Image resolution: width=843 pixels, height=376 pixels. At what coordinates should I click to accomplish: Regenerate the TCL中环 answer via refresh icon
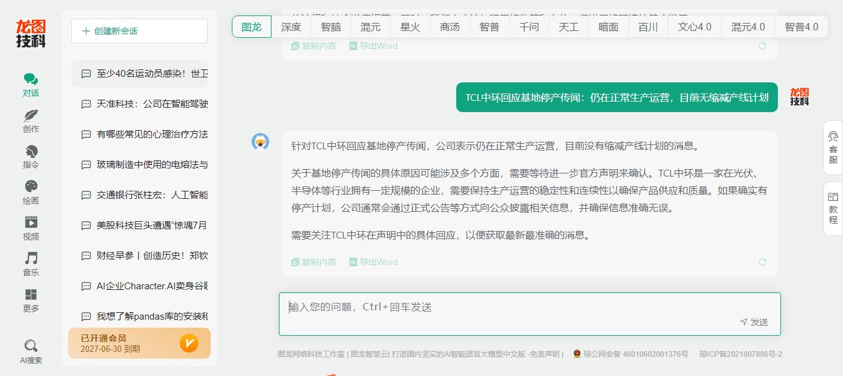(762, 262)
